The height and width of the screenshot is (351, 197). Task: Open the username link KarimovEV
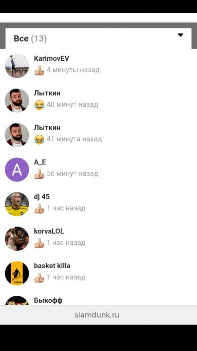[x=52, y=58]
